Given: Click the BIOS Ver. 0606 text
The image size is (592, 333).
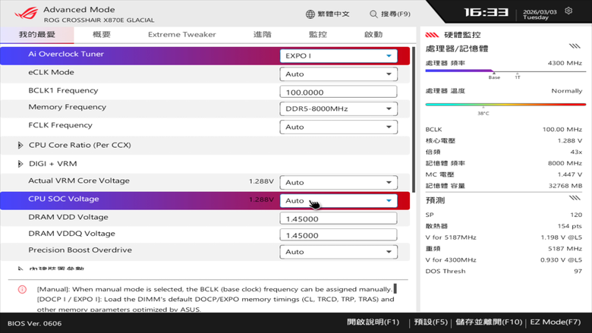Looking at the screenshot, I should (x=34, y=324).
